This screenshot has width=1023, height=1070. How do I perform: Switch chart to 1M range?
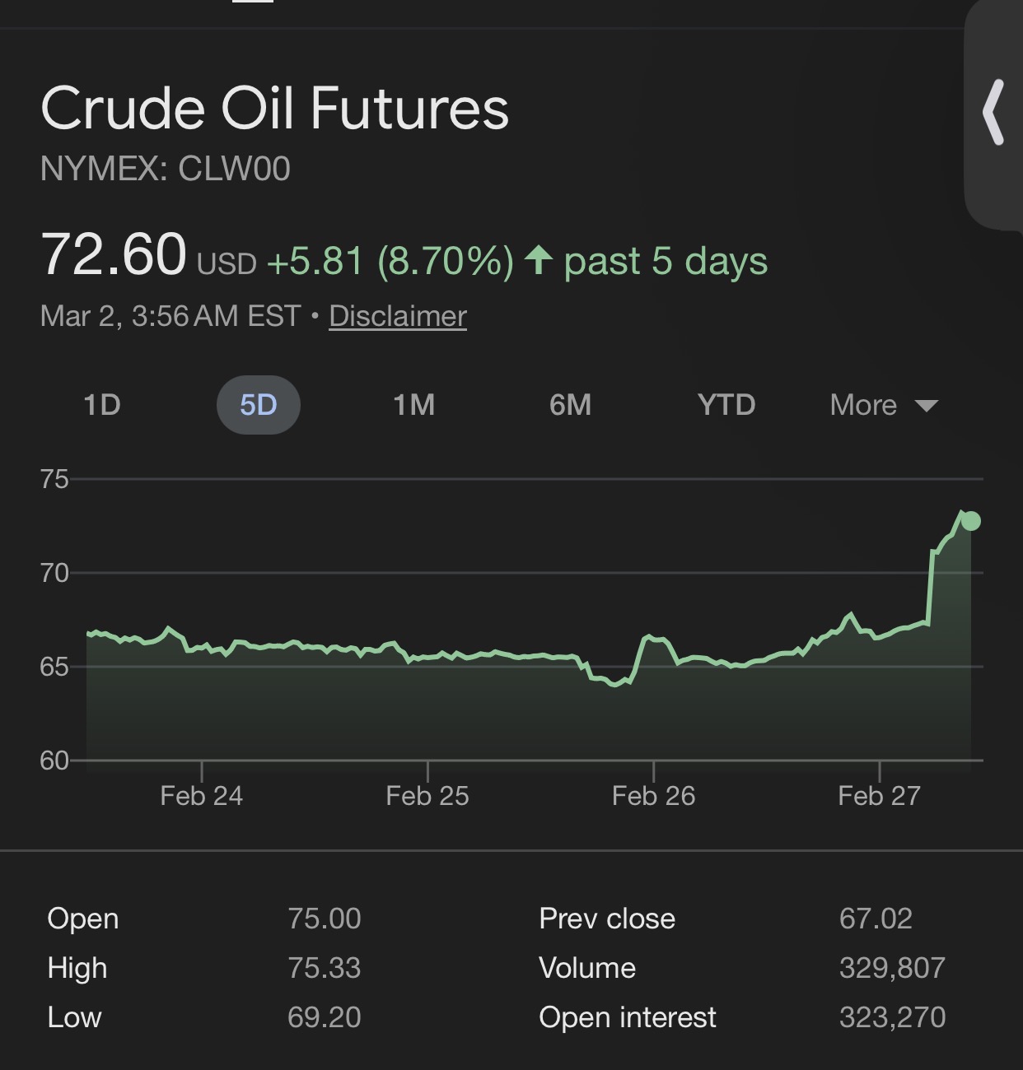(413, 405)
